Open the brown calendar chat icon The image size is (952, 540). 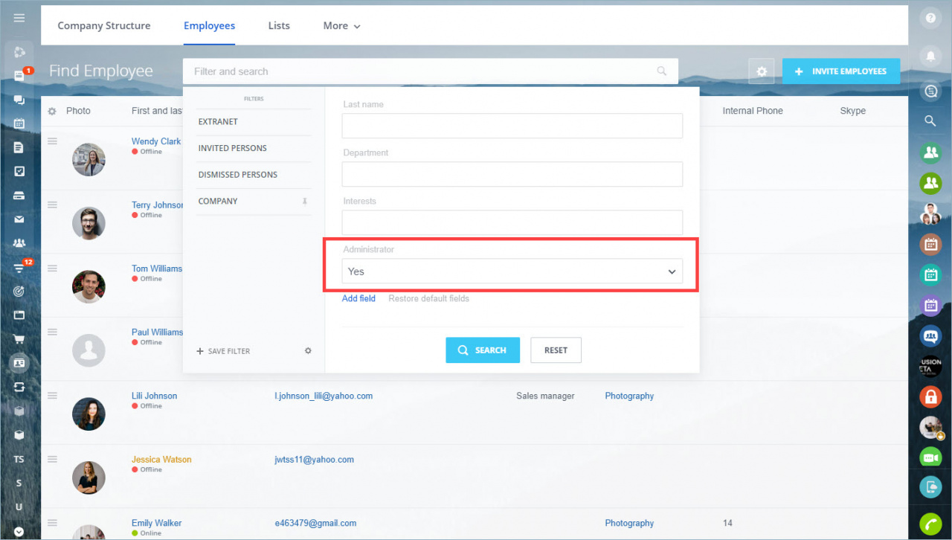[930, 244]
